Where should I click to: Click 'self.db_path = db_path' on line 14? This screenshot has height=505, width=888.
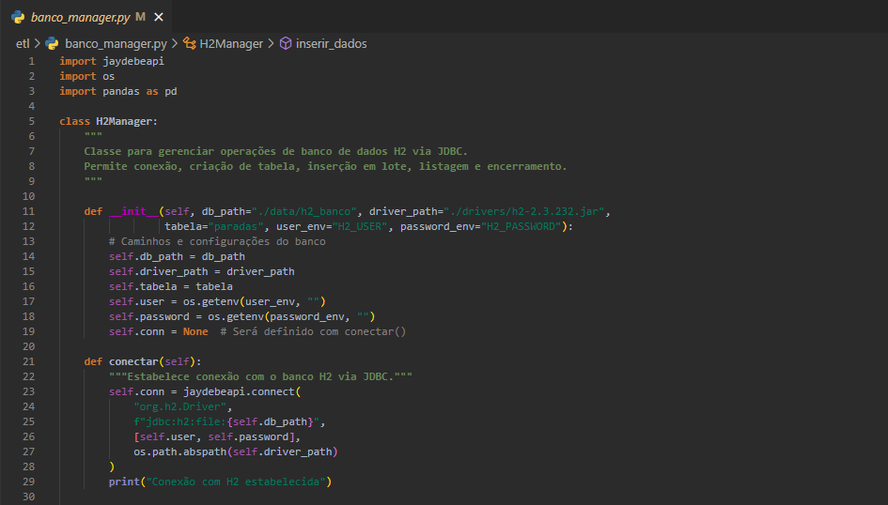177,256
